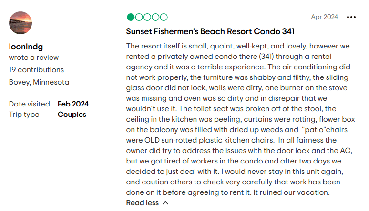This screenshot has width=369, height=211.
Task: Click the wrote a review text
Action: pos(34,58)
